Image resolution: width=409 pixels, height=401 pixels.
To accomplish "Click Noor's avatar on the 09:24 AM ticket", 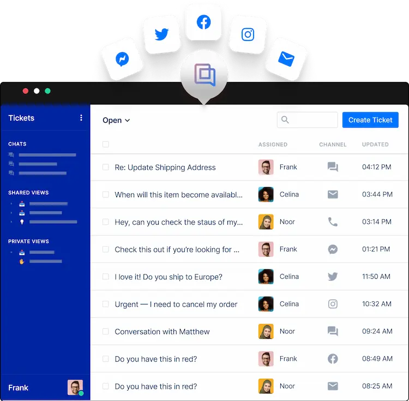I will [266, 331].
